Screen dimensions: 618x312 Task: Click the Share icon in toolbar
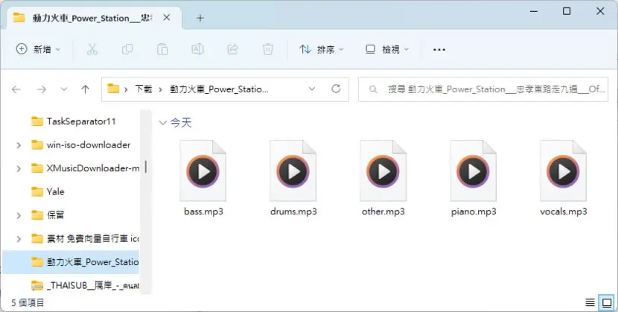232,49
